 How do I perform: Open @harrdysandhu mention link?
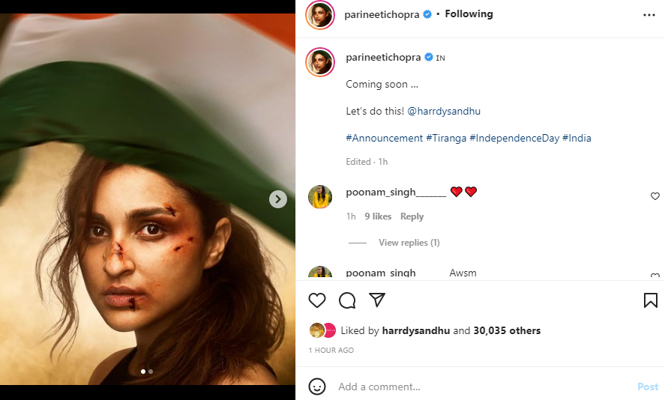(x=444, y=111)
